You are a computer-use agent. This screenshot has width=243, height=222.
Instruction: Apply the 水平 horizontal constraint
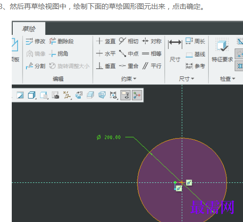tap(106, 54)
